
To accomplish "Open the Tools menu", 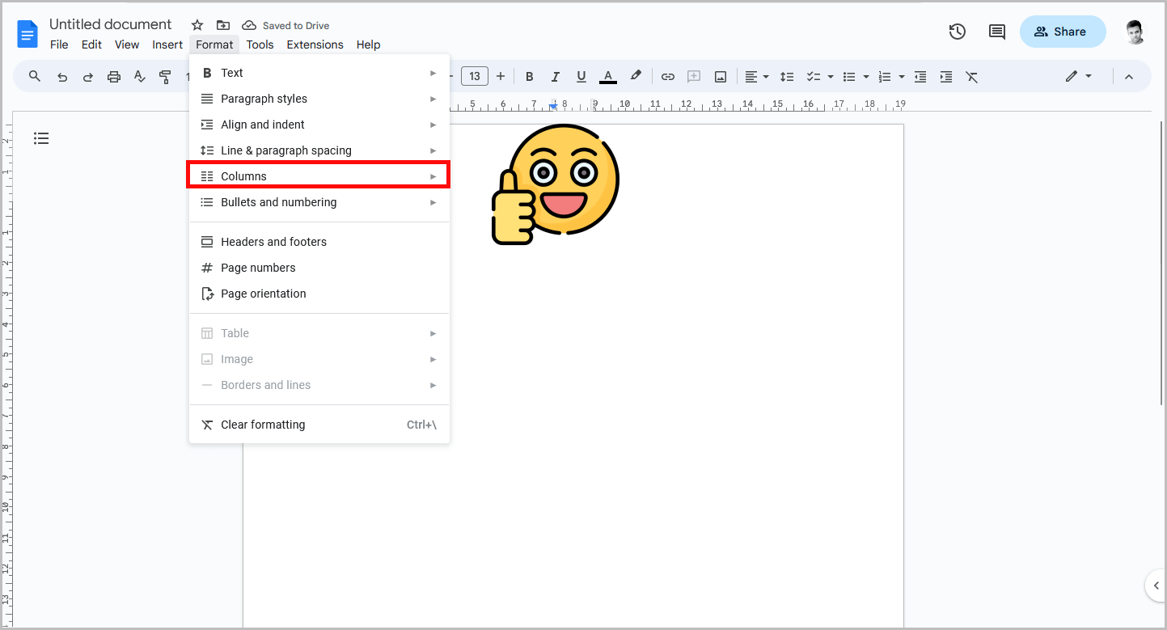I will (260, 44).
